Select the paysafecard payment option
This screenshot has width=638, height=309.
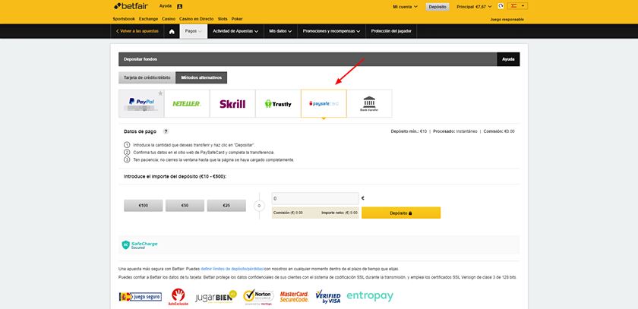click(x=324, y=104)
